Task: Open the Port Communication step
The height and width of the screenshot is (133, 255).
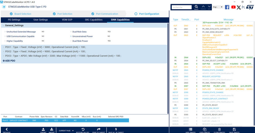Action: (x=107, y=14)
